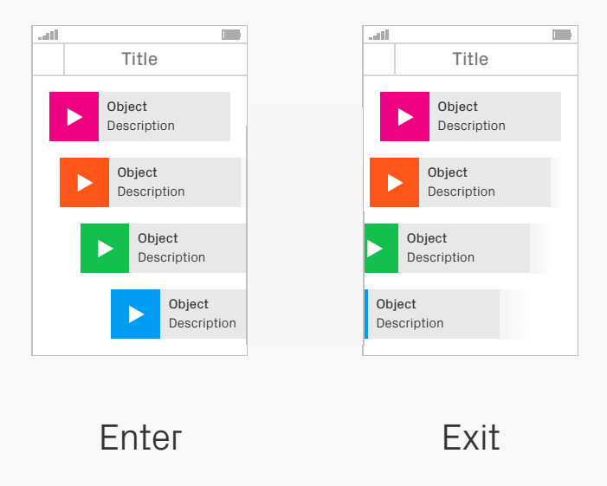
Task: Click empty nav box left of Enter Title
Action: [x=48, y=59]
